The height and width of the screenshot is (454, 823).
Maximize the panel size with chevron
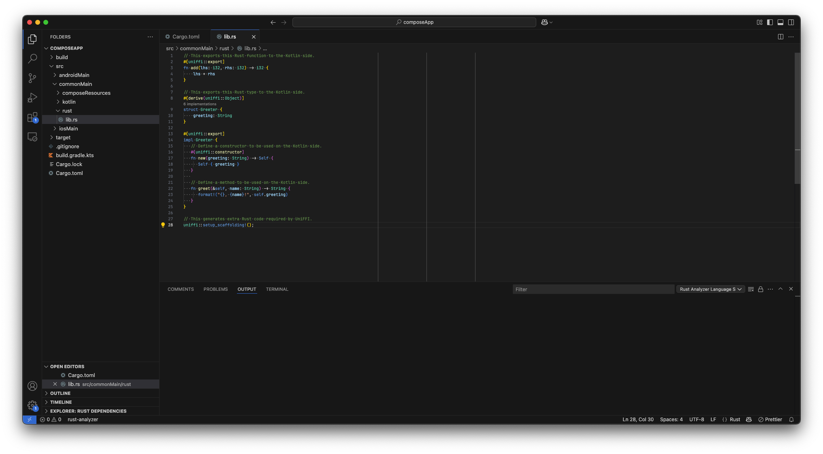tap(780, 289)
